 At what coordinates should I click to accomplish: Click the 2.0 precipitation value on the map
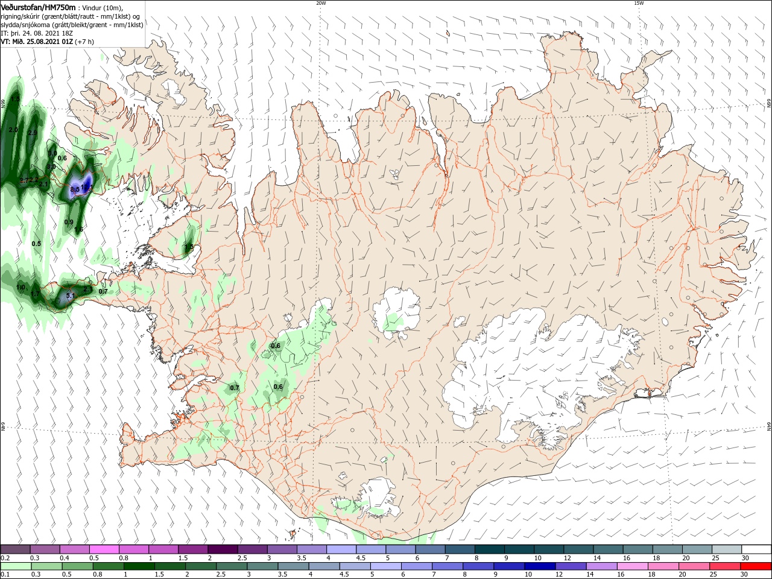(13, 130)
